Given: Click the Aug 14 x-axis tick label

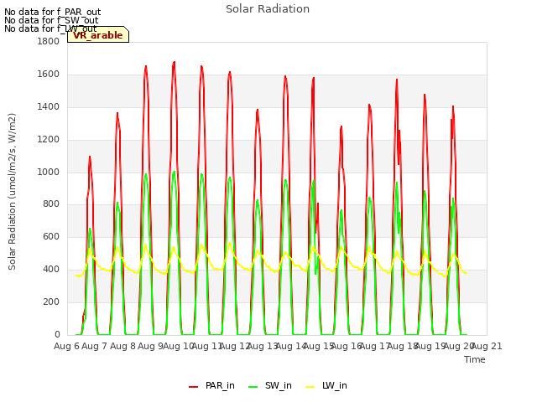Looking at the screenshot, I should coord(290,346).
